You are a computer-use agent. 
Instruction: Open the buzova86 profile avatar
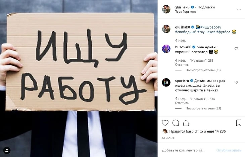(x=166, y=49)
